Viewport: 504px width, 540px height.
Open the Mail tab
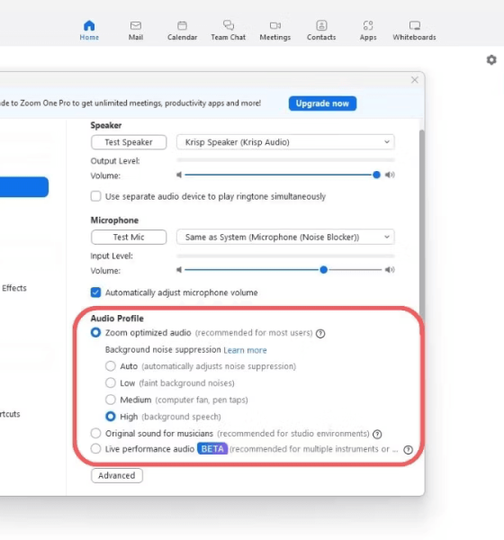(x=136, y=31)
